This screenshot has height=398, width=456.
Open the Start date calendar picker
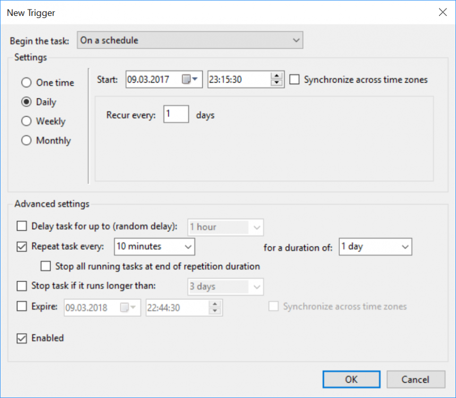pyautogui.click(x=190, y=80)
